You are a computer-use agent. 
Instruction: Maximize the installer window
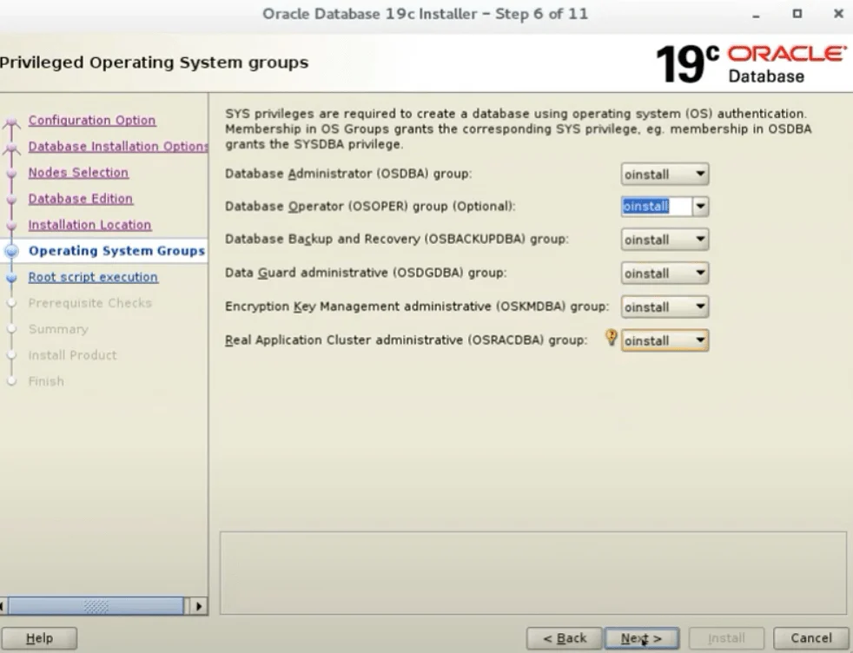[x=797, y=14]
